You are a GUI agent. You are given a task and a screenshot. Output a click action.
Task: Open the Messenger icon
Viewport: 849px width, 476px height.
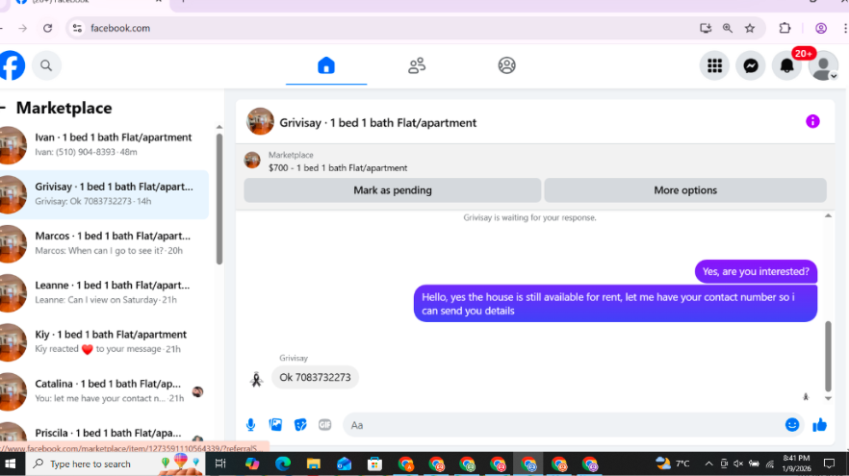coord(751,65)
